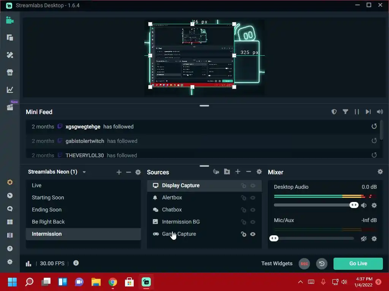
Task: Toggle the studio mode columns icon
Action: (x=9, y=235)
